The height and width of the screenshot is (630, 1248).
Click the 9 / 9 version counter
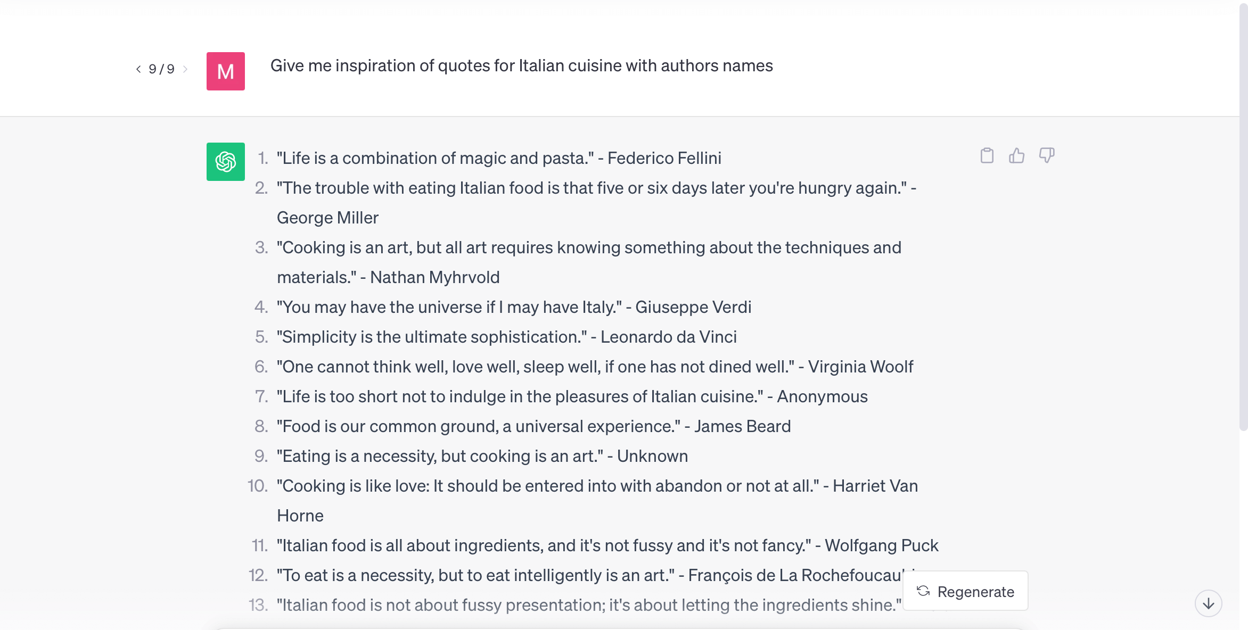coord(161,69)
